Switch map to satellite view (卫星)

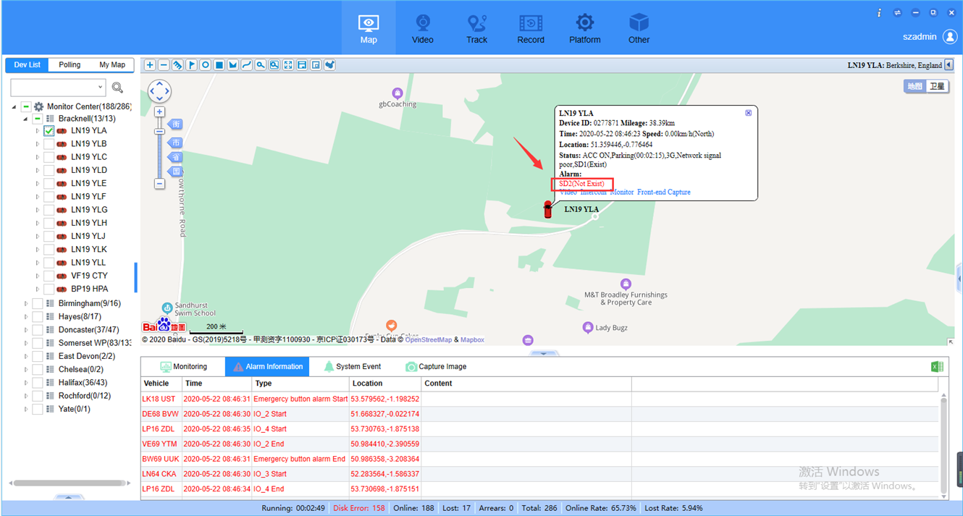937,87
